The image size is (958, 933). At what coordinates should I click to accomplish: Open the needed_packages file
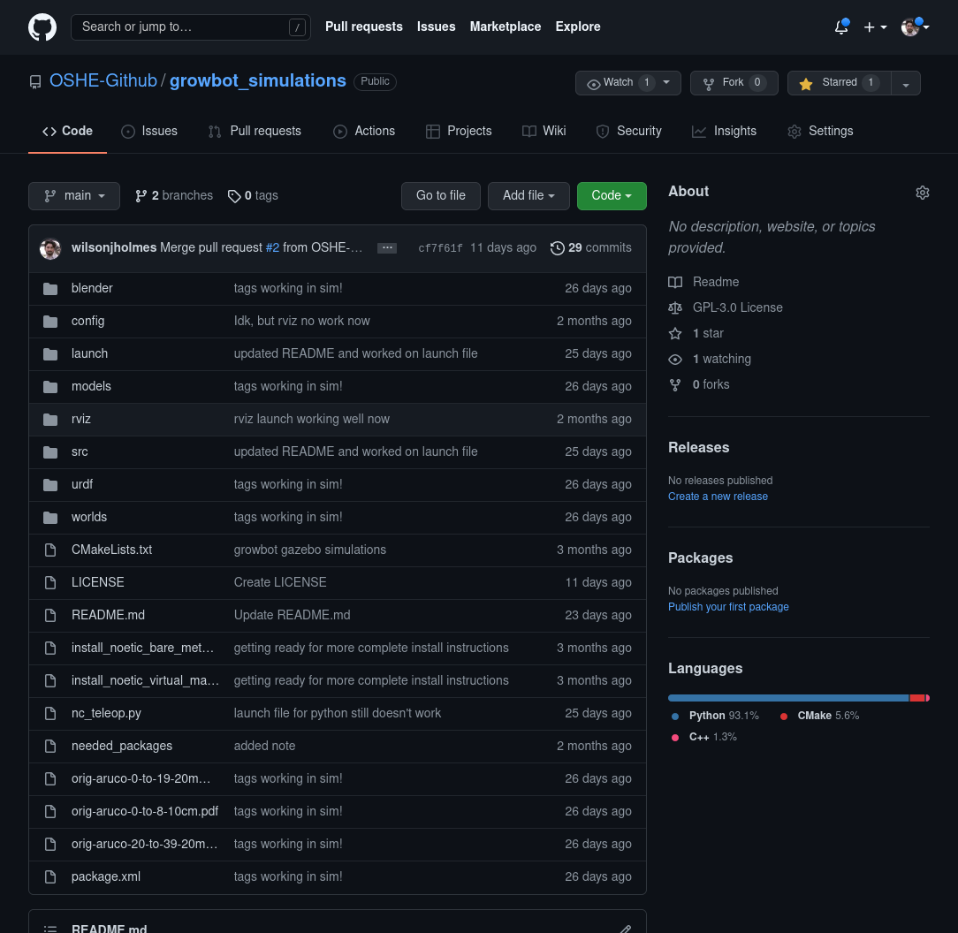point(122,746)
